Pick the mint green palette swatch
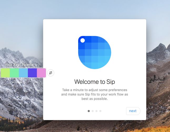 (x=14, y=73)
